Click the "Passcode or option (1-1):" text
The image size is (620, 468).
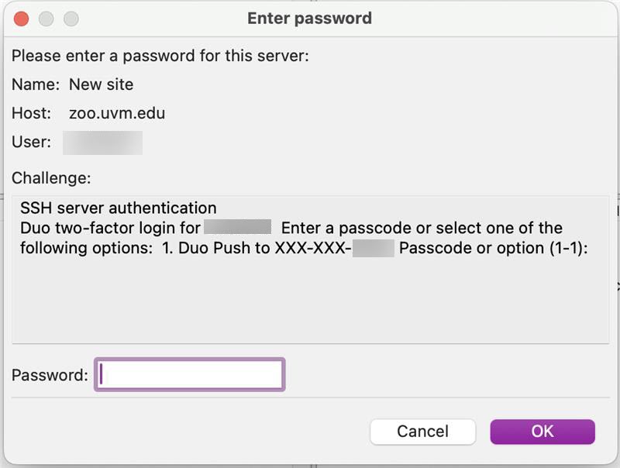point(494,248)
